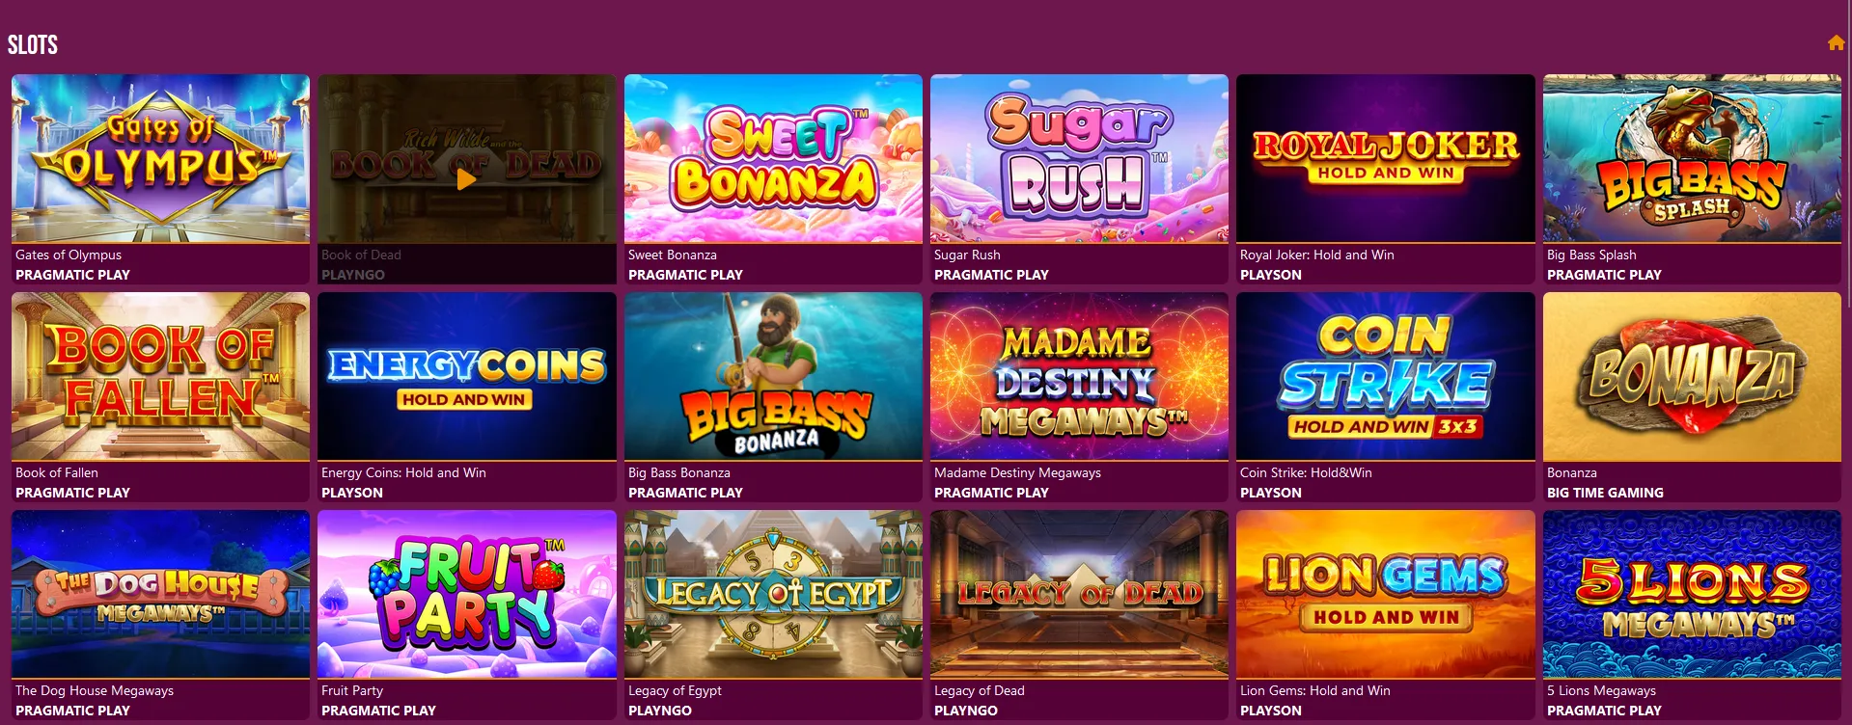Open the Legacy of Dead game image
This screenshot has height=725, width=1852.
(x=1079, y=594)
